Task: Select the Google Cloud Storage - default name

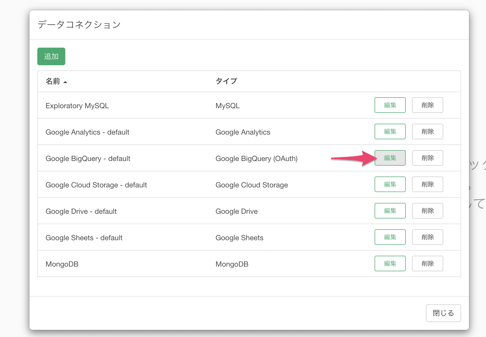Action: click(x=96, y=185)
